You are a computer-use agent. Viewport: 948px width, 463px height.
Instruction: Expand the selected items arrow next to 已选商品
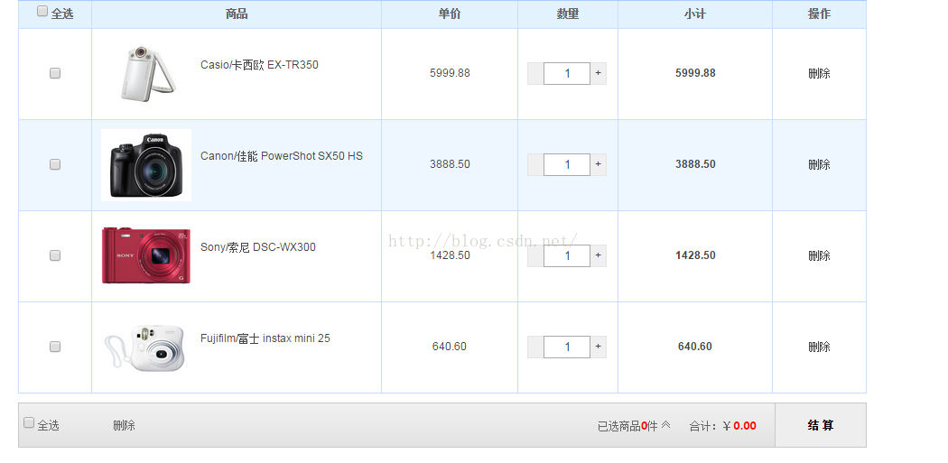[x=665, y=425]
